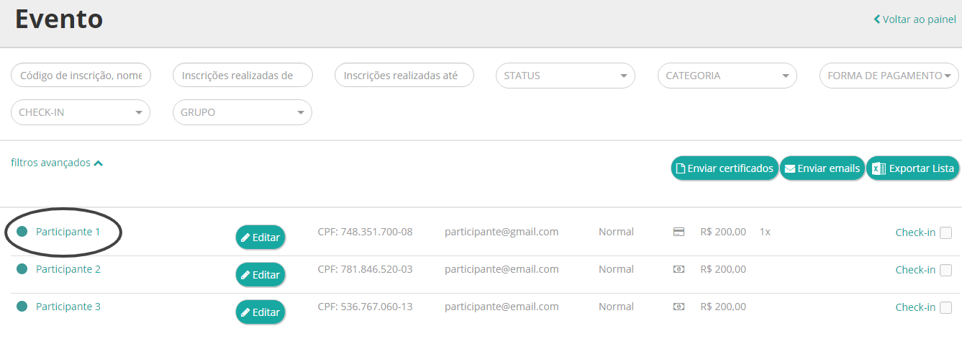Focus the Inscrições realizadas de date field

pyautogui.click(x=242, y=76)
